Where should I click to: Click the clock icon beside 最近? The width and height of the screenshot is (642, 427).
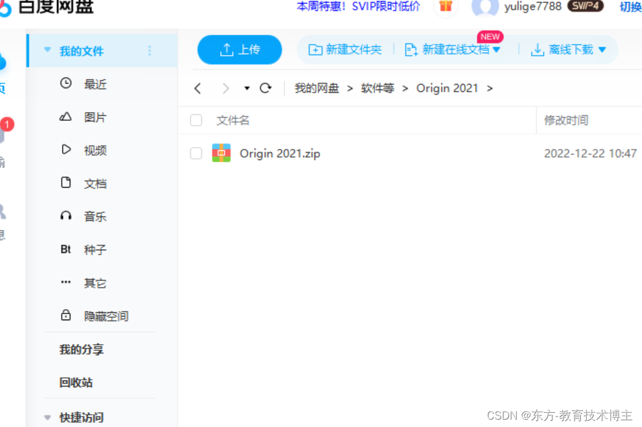pyautogui.click(x=66, y=83)
